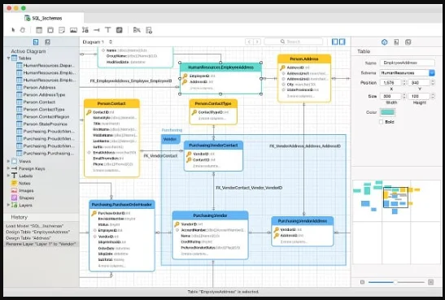
Task: Click the Shapes tree icon
Action: (14, 198)
